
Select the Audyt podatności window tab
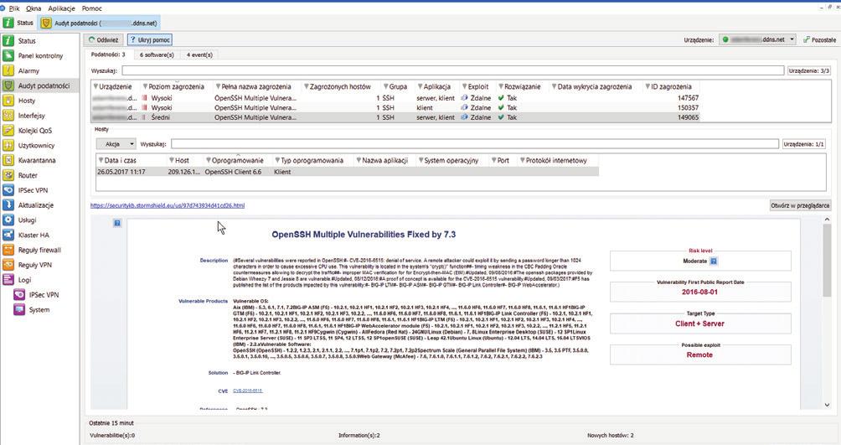pyautogui.click(x=99, y=23)
